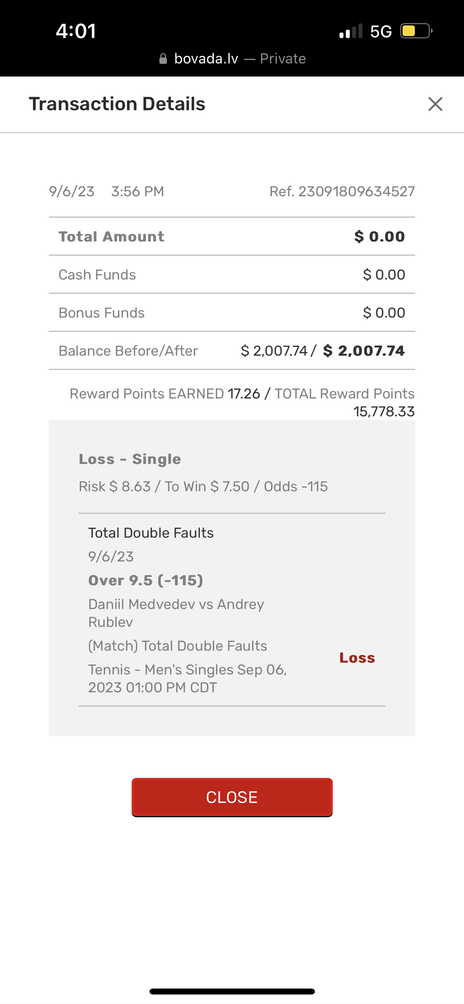Close the Transaction Details dialog with X

point(435,104)
